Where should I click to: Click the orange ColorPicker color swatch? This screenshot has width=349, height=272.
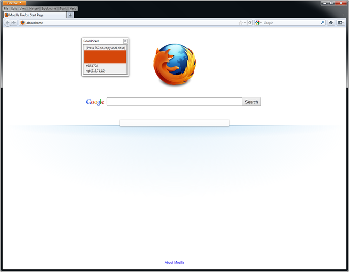[105, 57]
